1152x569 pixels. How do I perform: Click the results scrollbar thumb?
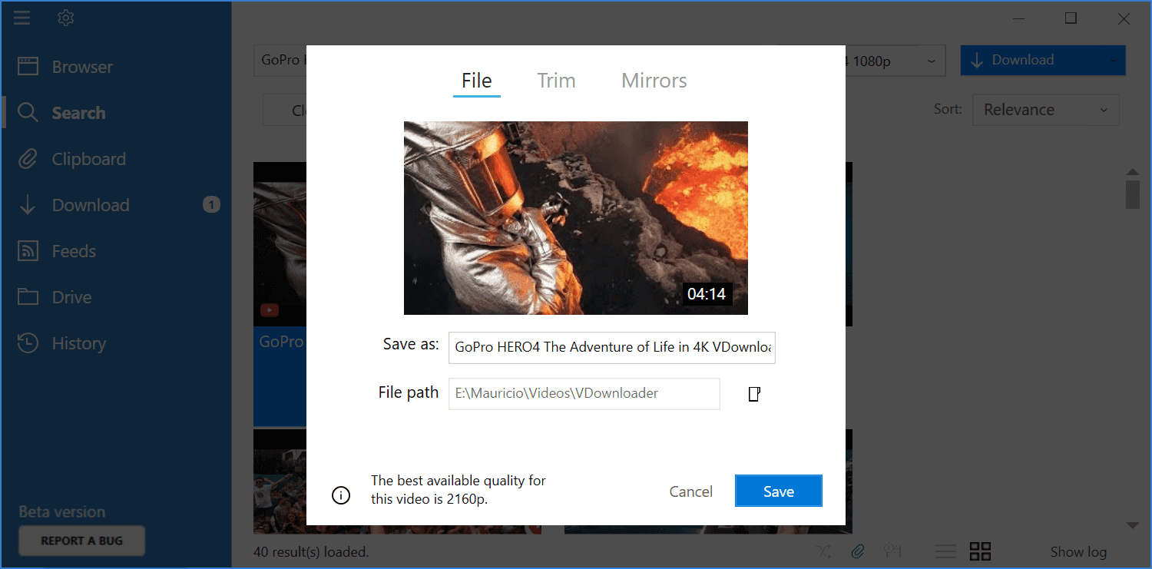tap(1132, 194)
